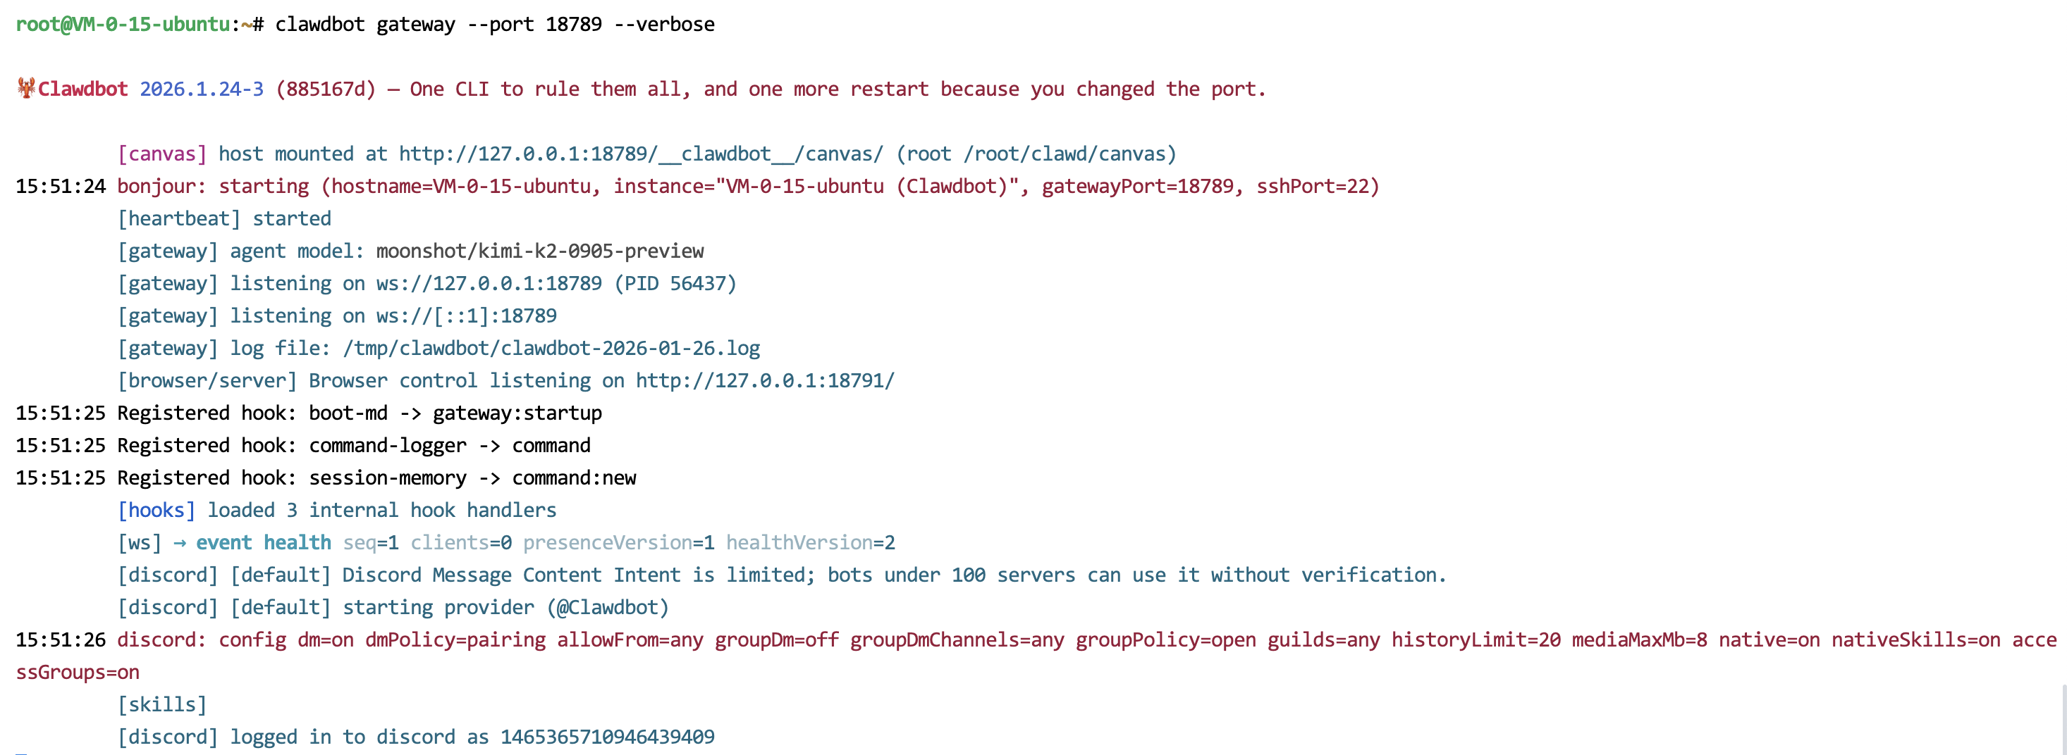Click the Registered hook boot-md line

point(309,413)
